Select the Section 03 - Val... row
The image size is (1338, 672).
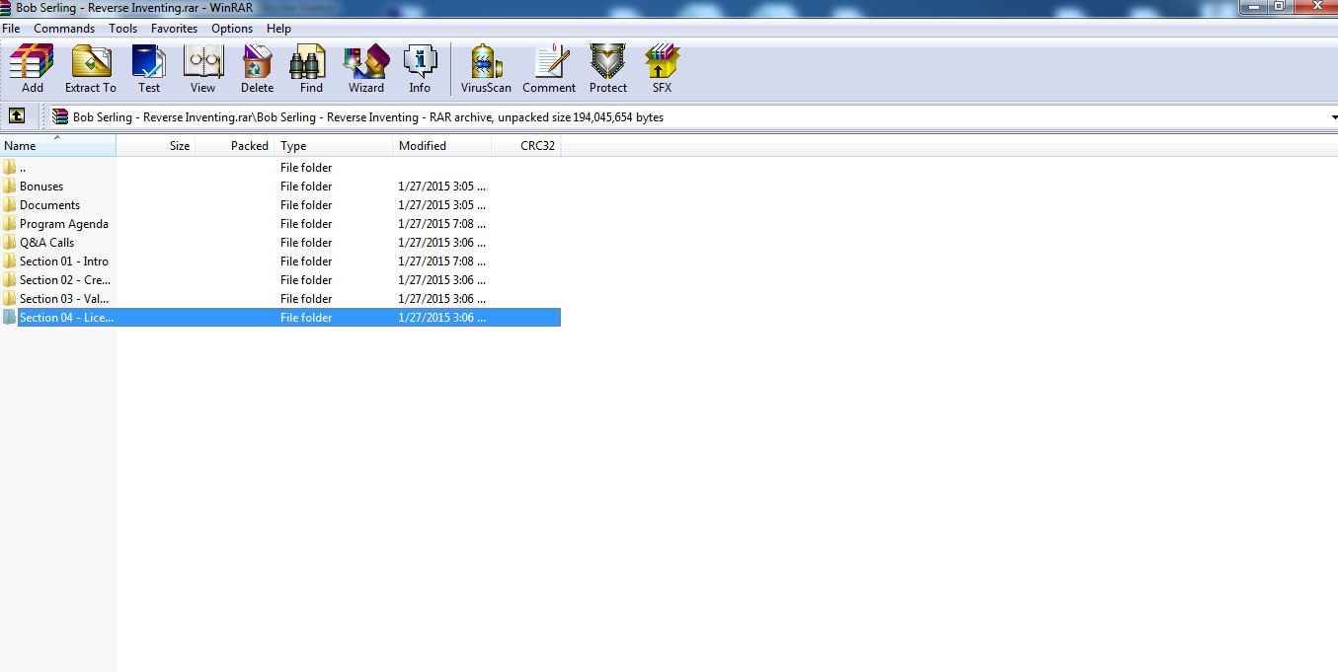pos(280,299)
